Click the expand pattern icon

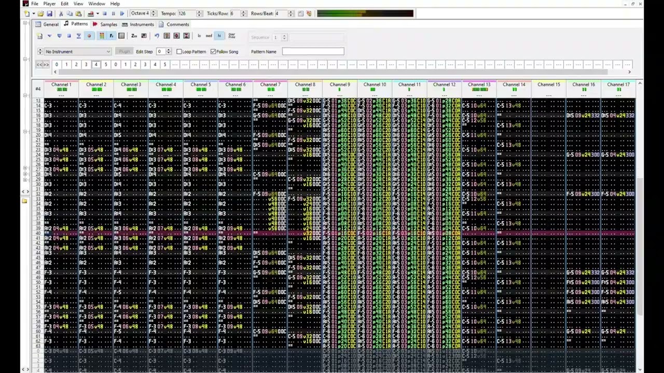tap(176, 36)
